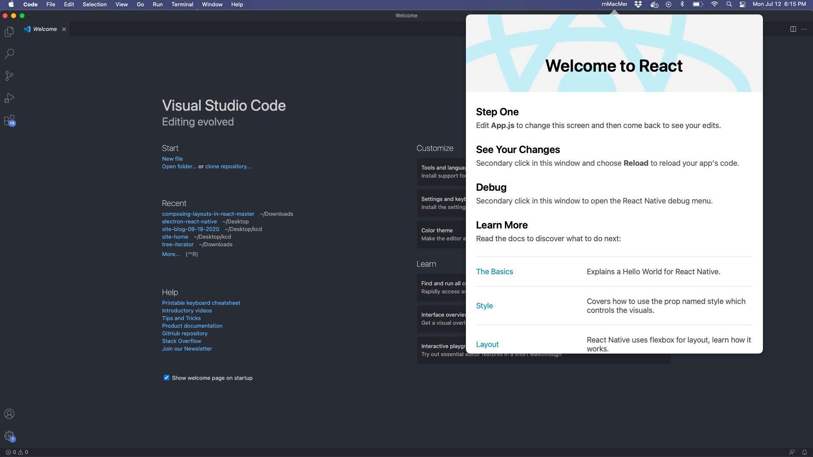Open the More Actions ellipsis menu
This screenshot has width=813, height=457.
pyautogui.click(x=804, y=29)
